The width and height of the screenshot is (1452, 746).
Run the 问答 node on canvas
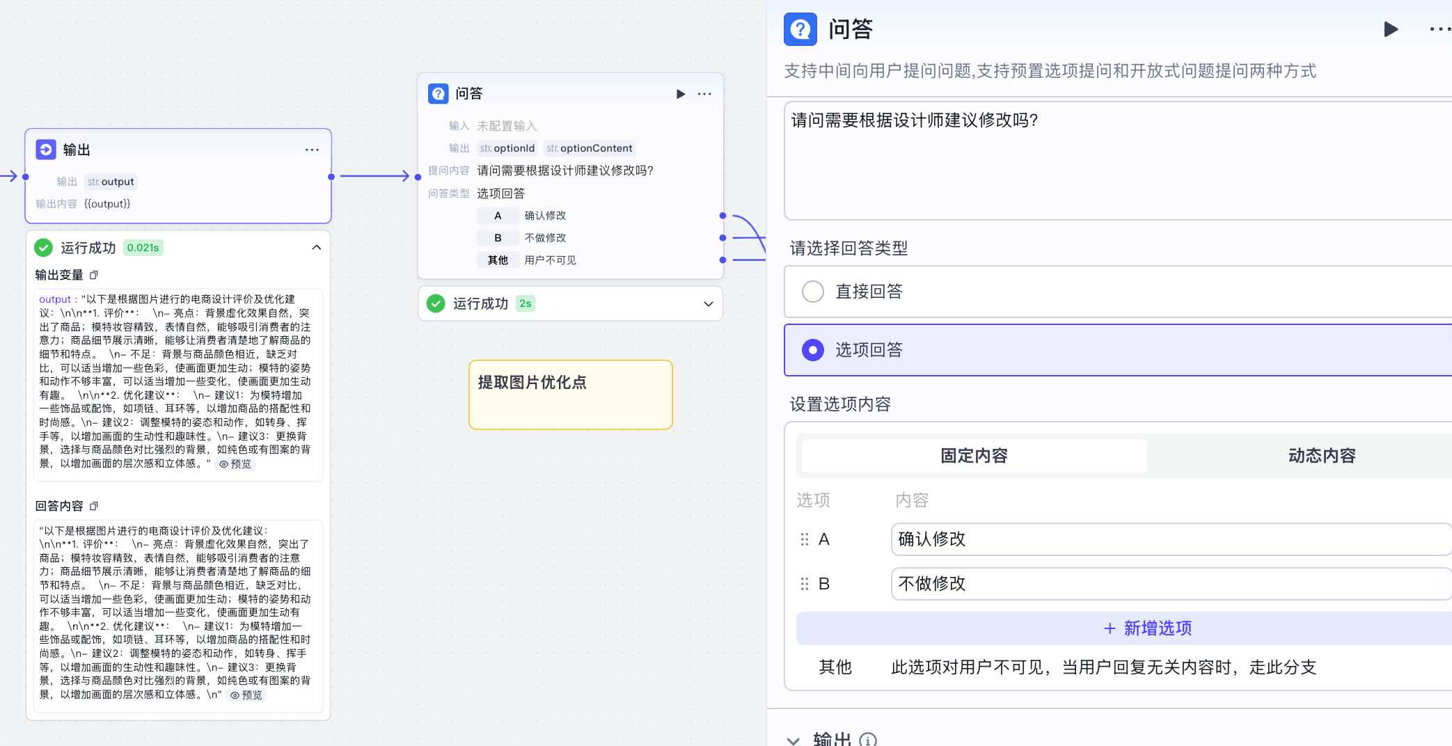point(680,94)
